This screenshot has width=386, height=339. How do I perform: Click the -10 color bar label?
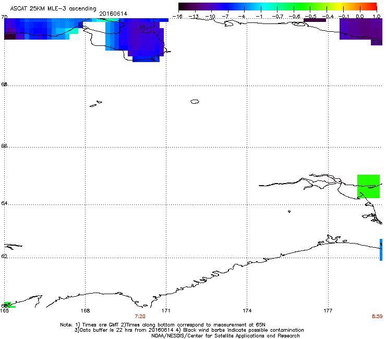(x=210, y=17)
